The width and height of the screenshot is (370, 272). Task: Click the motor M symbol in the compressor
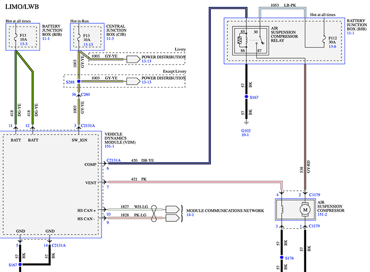[x=305, y=210]
